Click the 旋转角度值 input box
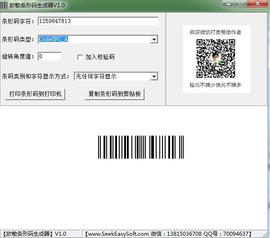Image resolution: width=270 pixels, height=238 pixels. 49,57
